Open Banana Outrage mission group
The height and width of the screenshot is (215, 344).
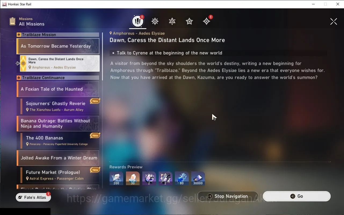pos(58,124)
